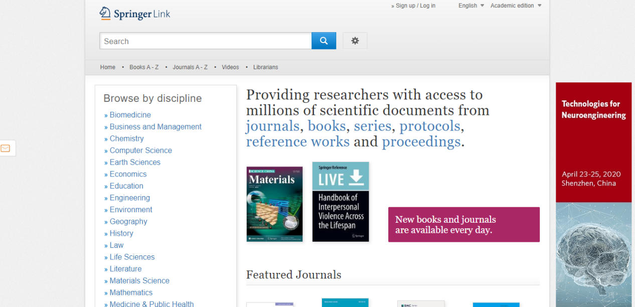Screen dimensions: 635x307
Task: Click the proceedings link in headline
Action: [421, 141]
